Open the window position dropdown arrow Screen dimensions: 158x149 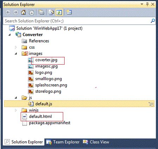tap(142, 4)
